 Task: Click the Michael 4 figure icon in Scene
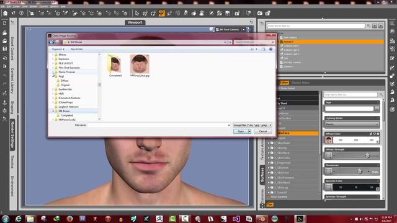pyautogui.click(x=281, y=42)
